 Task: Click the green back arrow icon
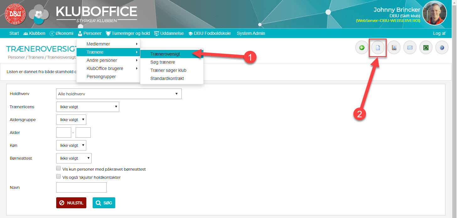(x=362, y=48)
